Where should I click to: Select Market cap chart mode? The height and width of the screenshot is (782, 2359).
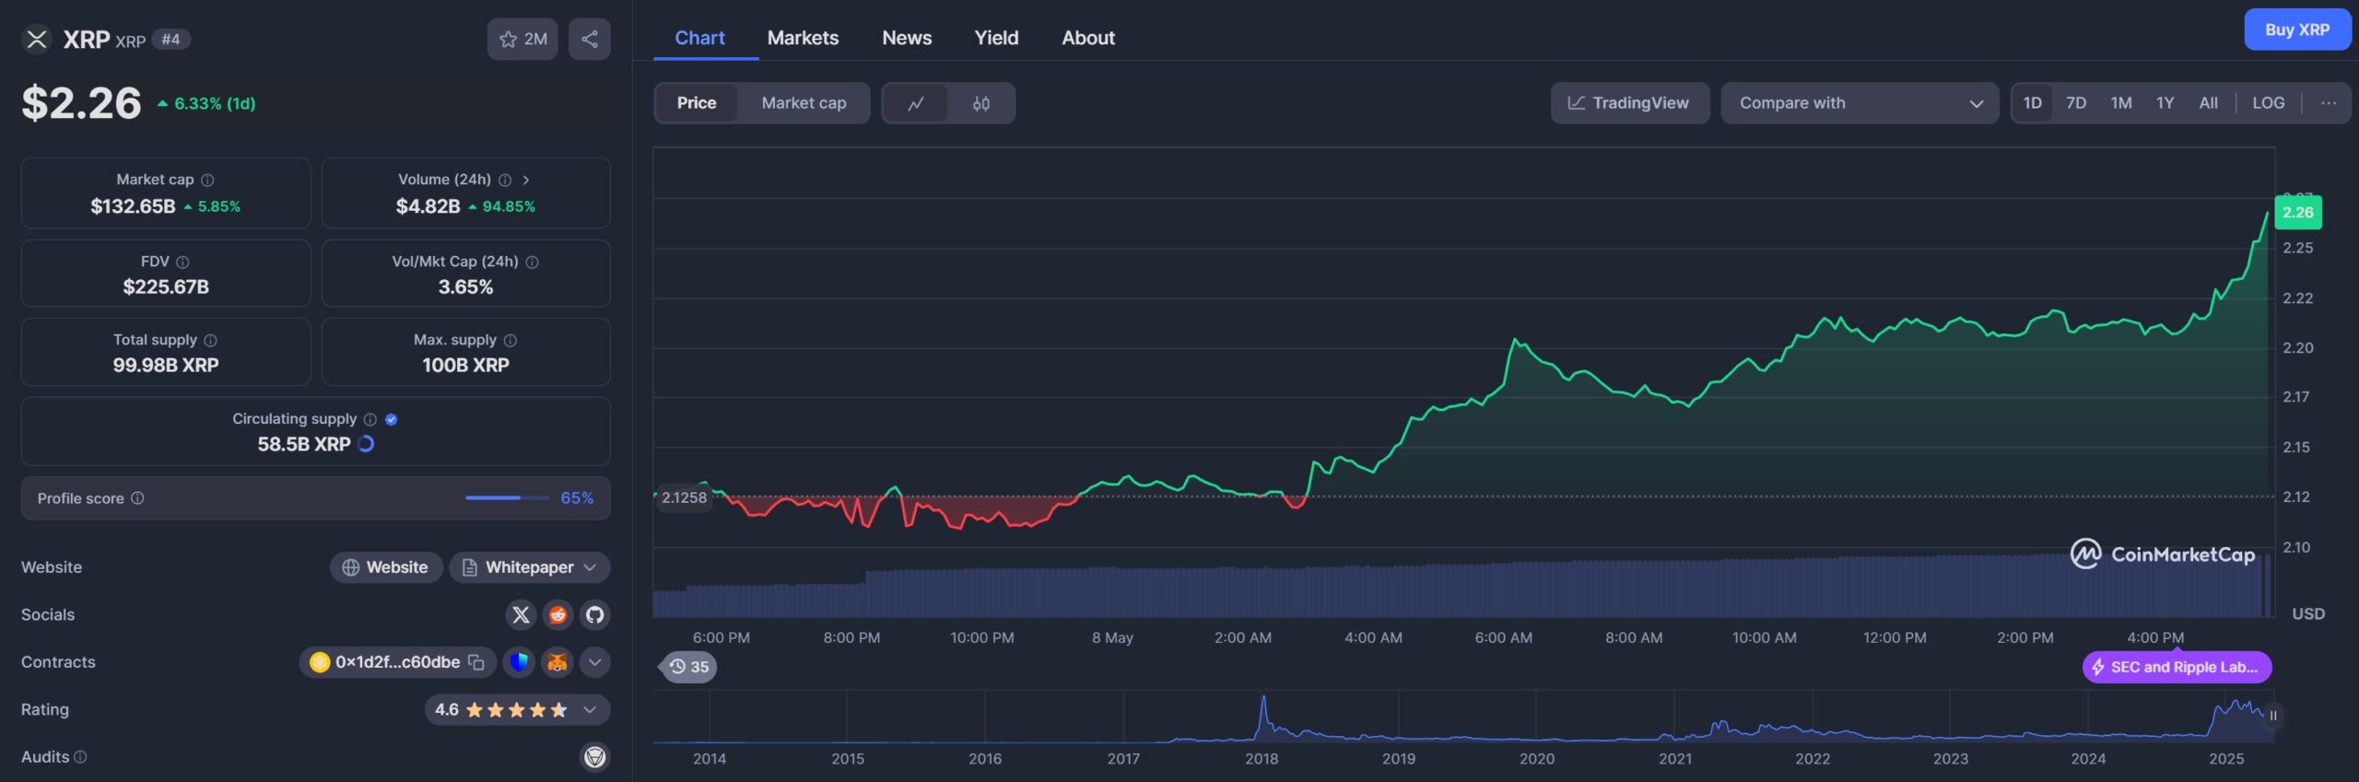(x=804, y=103)
